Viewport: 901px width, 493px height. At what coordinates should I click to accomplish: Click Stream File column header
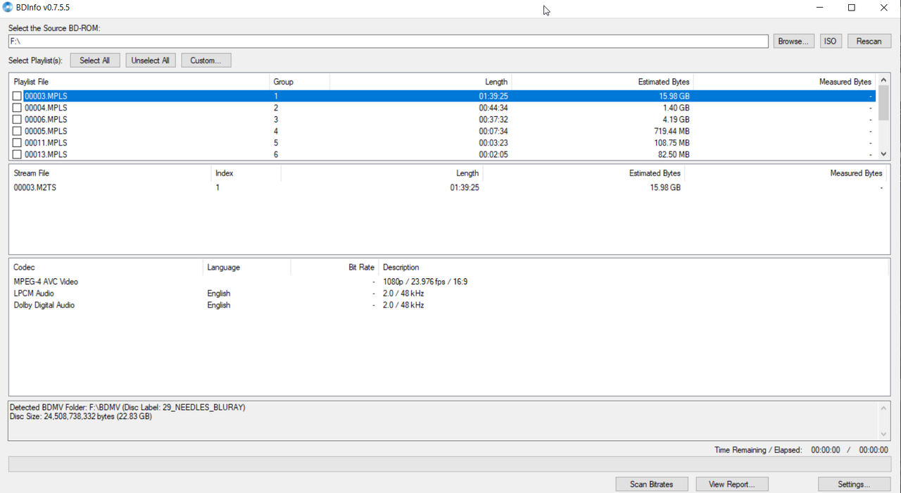110,173
